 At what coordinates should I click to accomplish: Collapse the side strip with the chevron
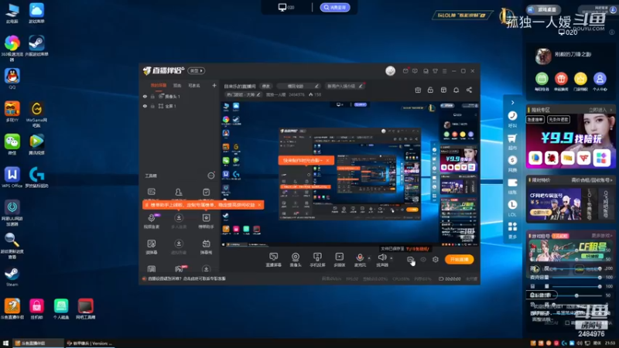point(512,103)
